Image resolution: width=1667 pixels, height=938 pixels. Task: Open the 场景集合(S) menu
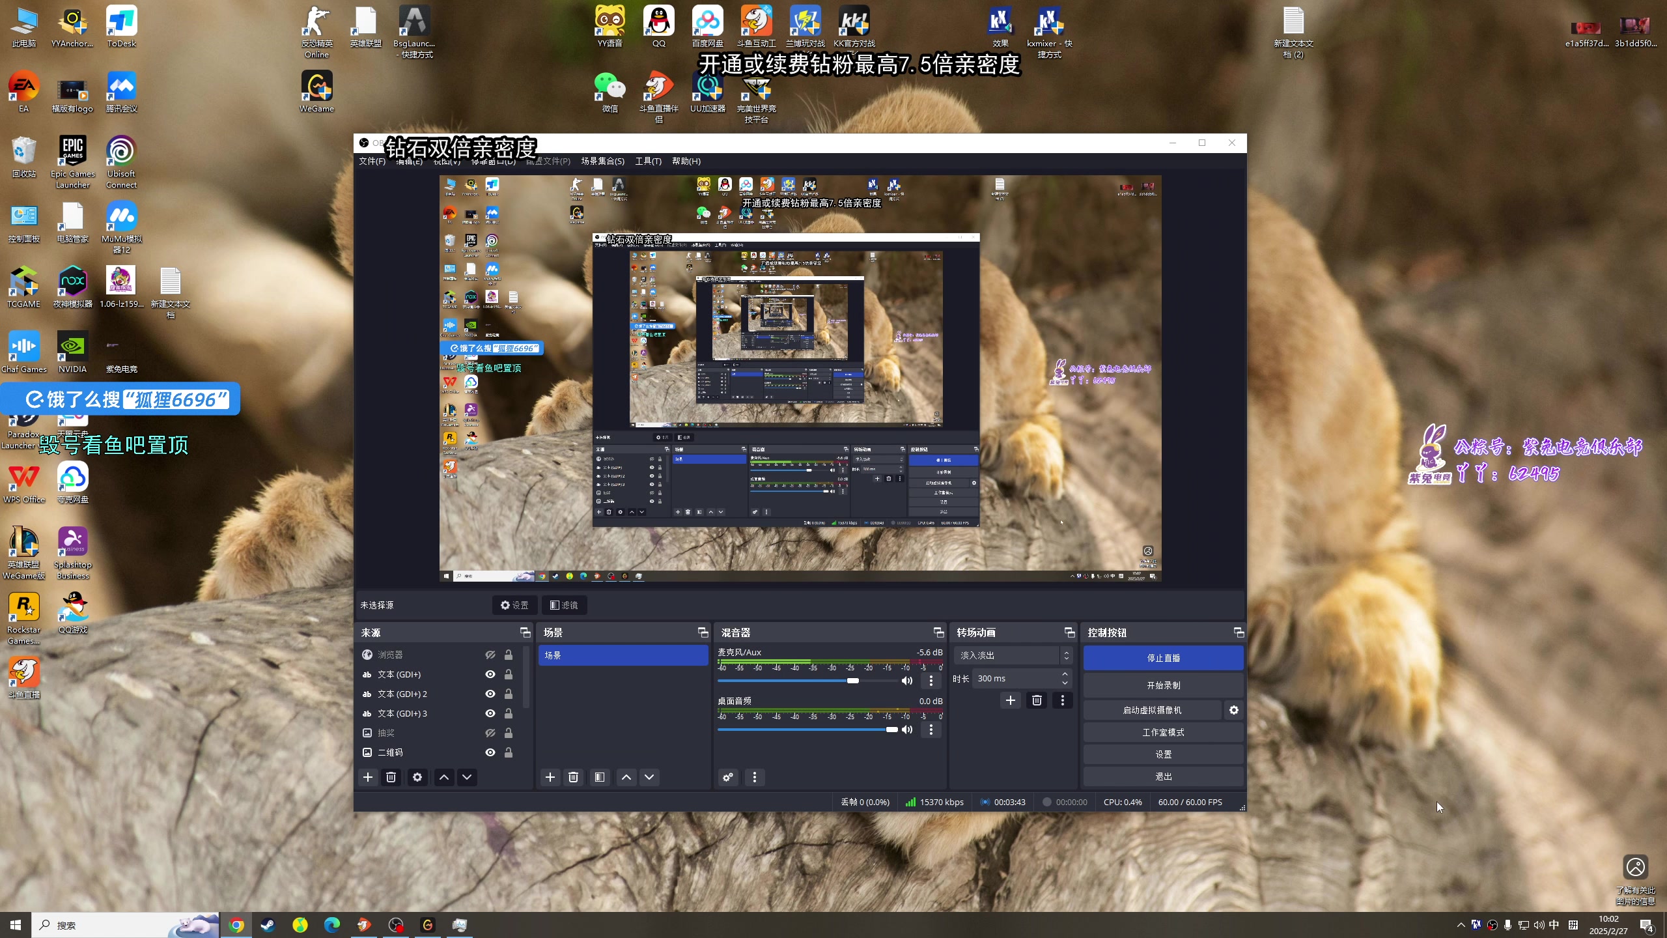tap(602, 161)
